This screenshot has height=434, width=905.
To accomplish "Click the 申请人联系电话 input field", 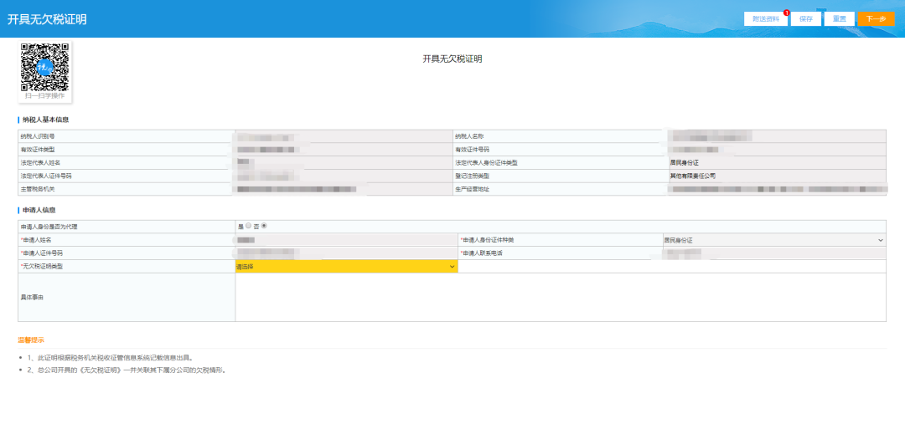I will (773, 253).
